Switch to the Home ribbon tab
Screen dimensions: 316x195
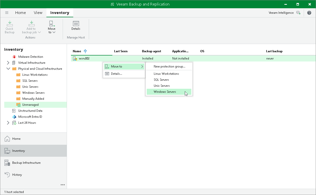coord(21,13)
